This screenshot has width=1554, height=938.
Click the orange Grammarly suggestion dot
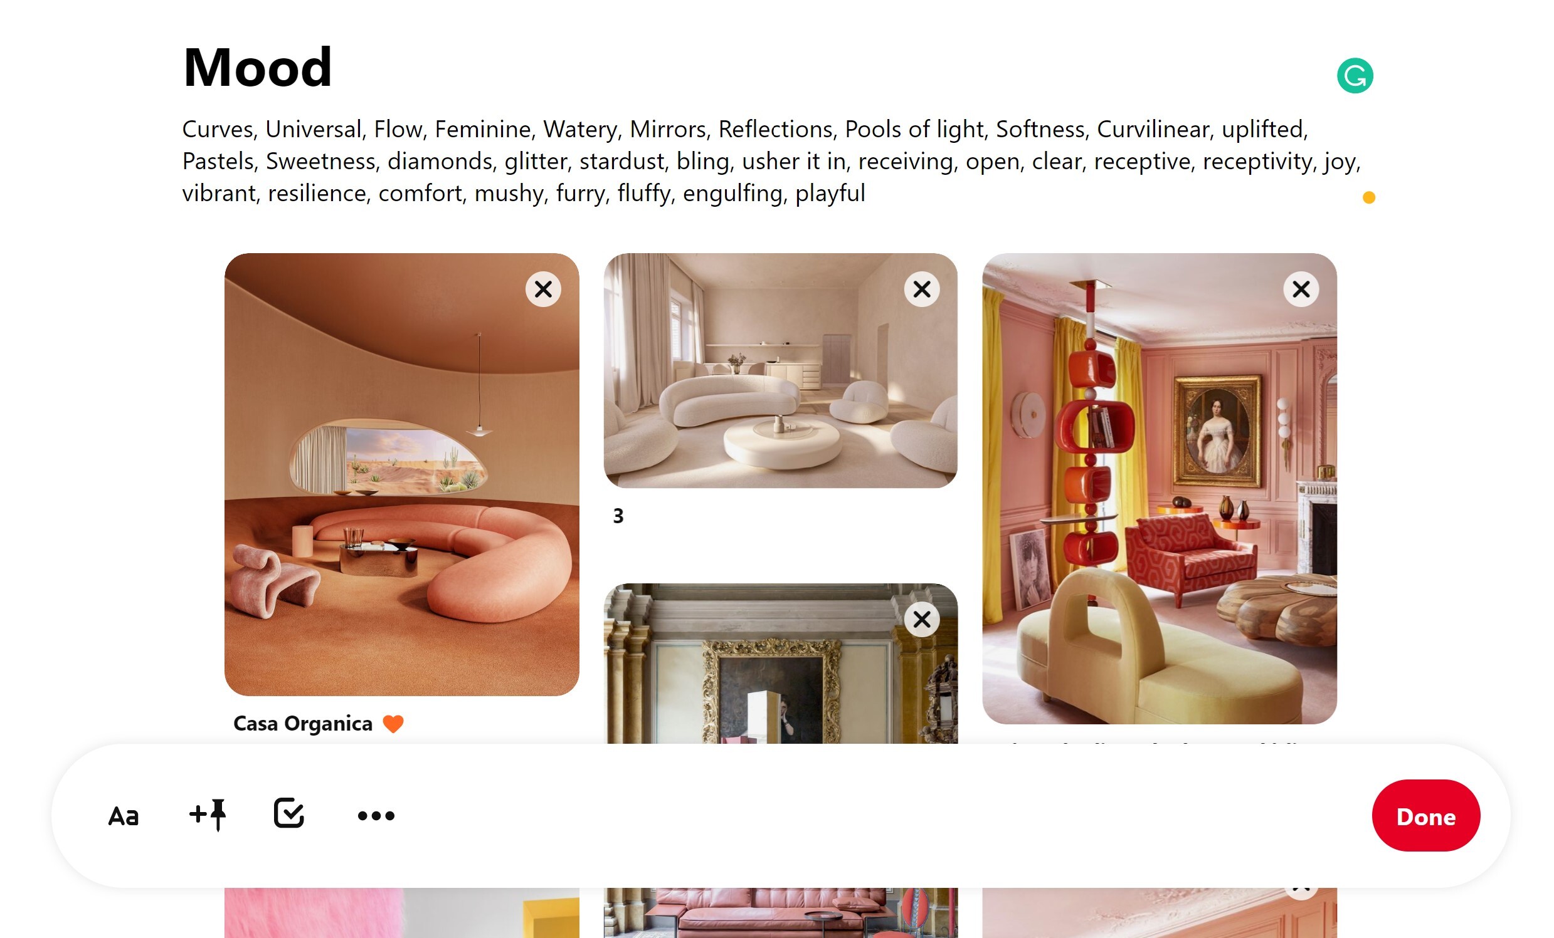point(1368,197)
